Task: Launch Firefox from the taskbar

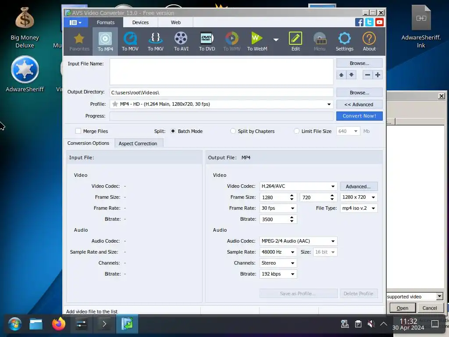Action: [59, 324]
